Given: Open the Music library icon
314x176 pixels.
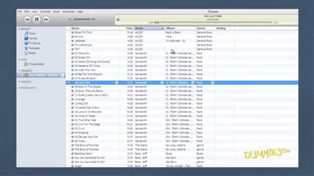Looking at the screenshot, I should 26,33.
